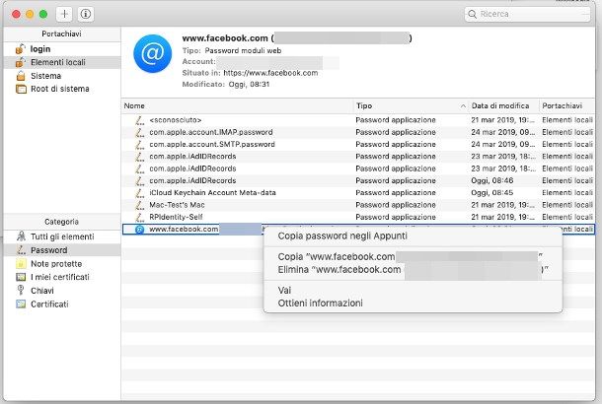Choose Vai in context menu
602x404 pixels.
pos(284,290)
